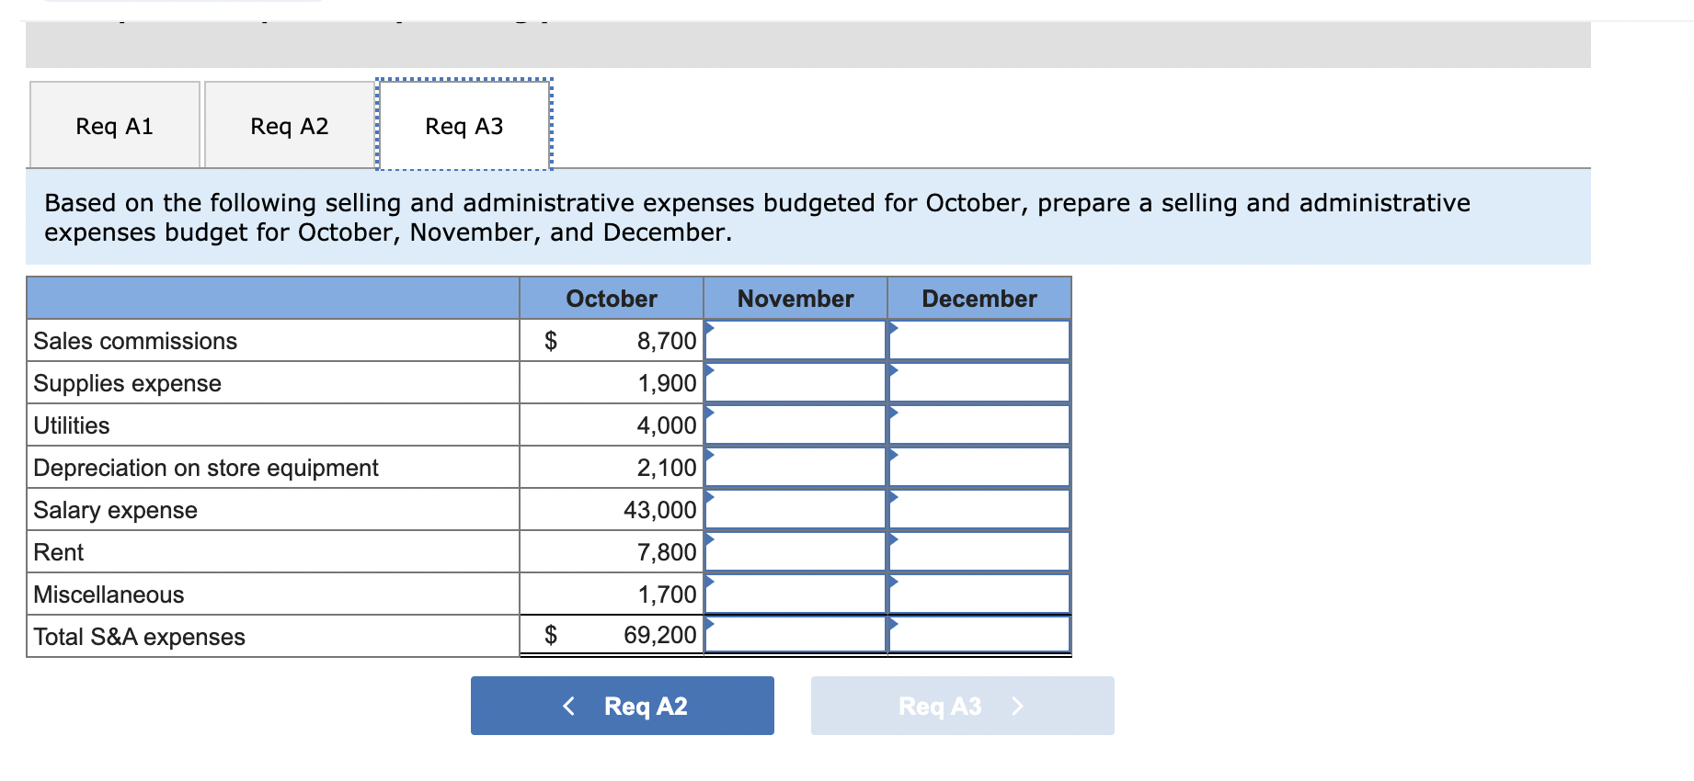Screen dimensions: 1694x781
Task: Switch to the Req A2 tab
Action: tap(289, 125)
